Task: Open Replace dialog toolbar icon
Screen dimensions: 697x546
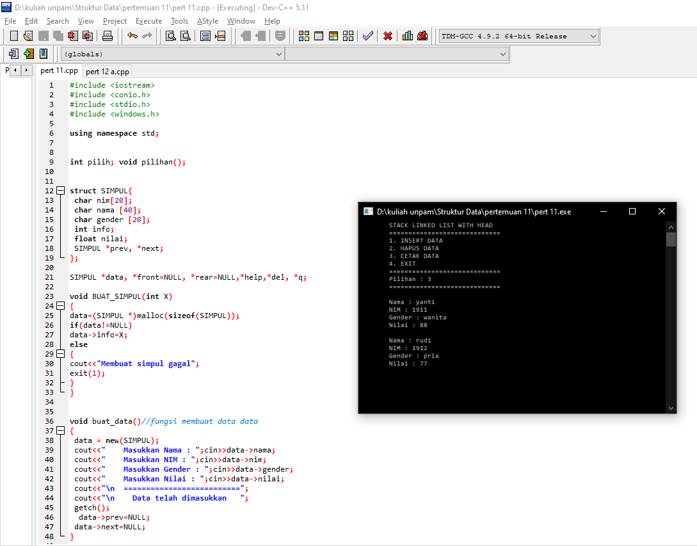Action: click(x=186, y=36)
